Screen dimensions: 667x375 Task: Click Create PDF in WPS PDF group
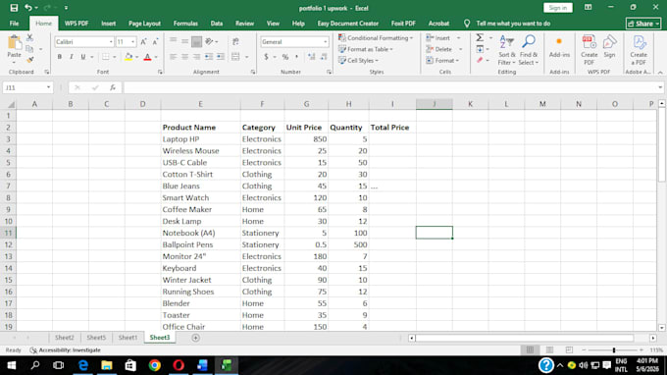(590, 50)
